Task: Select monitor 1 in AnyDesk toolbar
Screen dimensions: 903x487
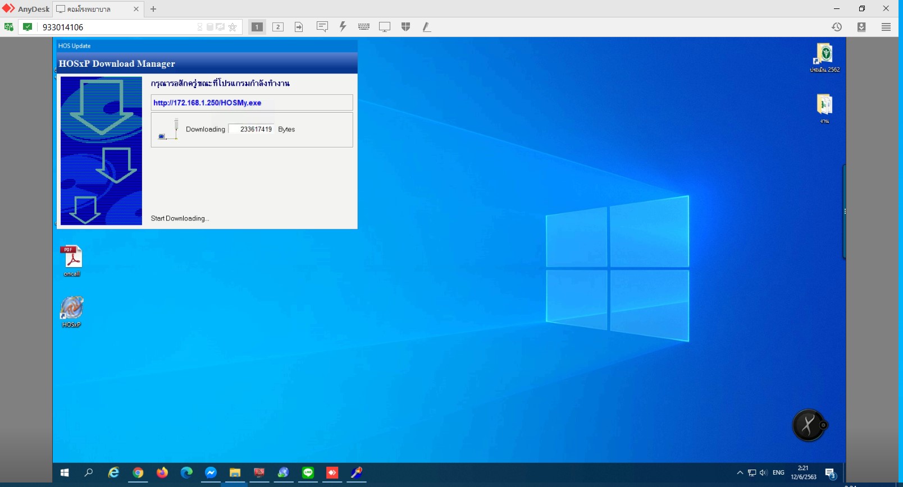Action: pyautogui.click(x=257, y=27)
